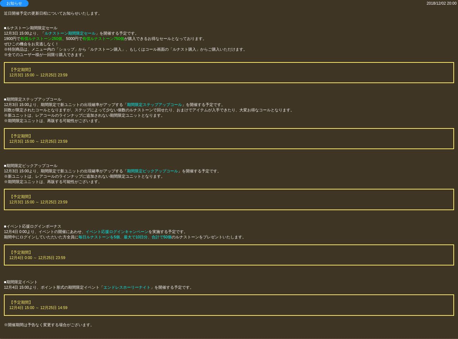Open ルナストーン期間限定セール cyan link
This screenshot has width=458, height=339.
tap(70, 33)
